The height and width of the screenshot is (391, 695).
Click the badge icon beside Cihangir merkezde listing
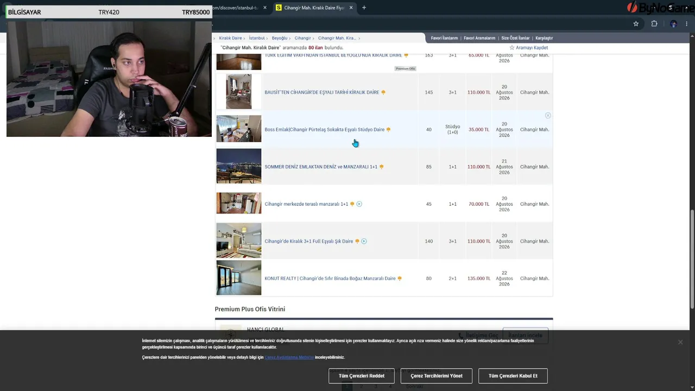(x=352, y=204)
